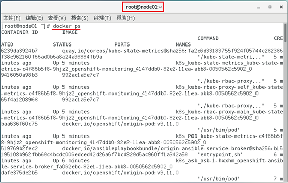Click container ID baa636f60c75

[19, 124]
